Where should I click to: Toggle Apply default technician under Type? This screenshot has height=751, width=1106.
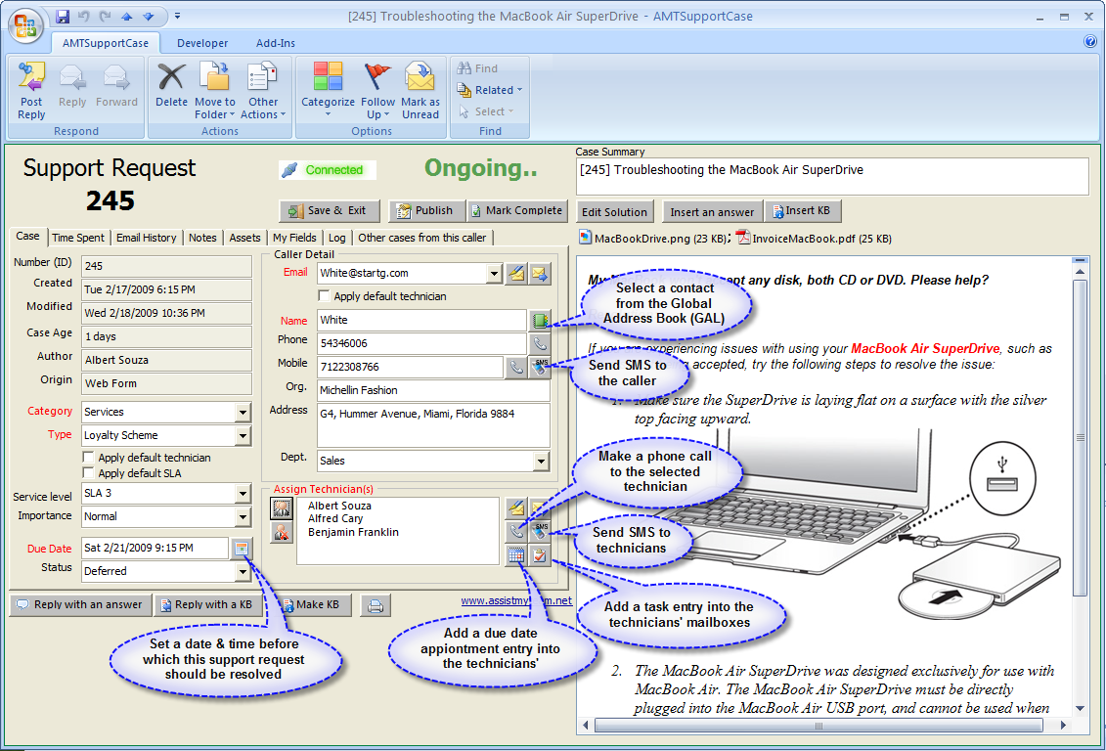pyautogui.click(x=88, y=458)
